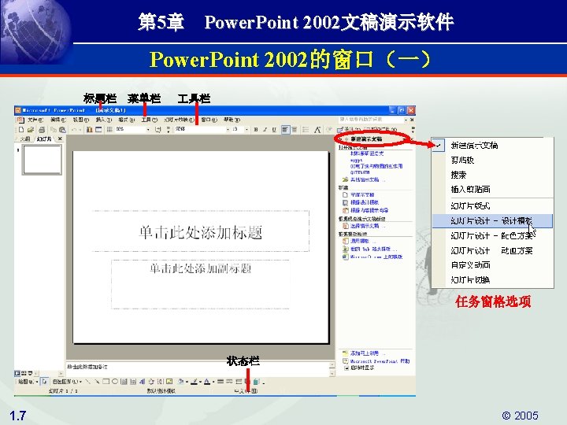Image resolution: width=567 pixels, height=425 pixels.
Task: Click the Print icon in toolbar
Action: pyautogui.click(x=42, y=129)
